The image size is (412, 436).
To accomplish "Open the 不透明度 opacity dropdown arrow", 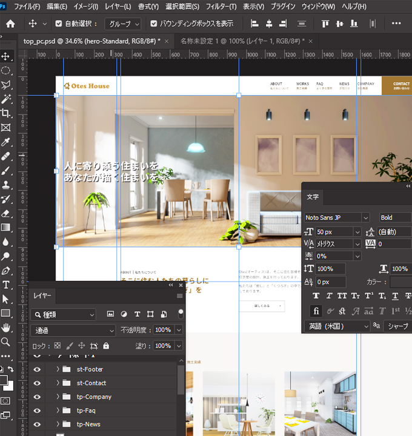I will [179, 330].
